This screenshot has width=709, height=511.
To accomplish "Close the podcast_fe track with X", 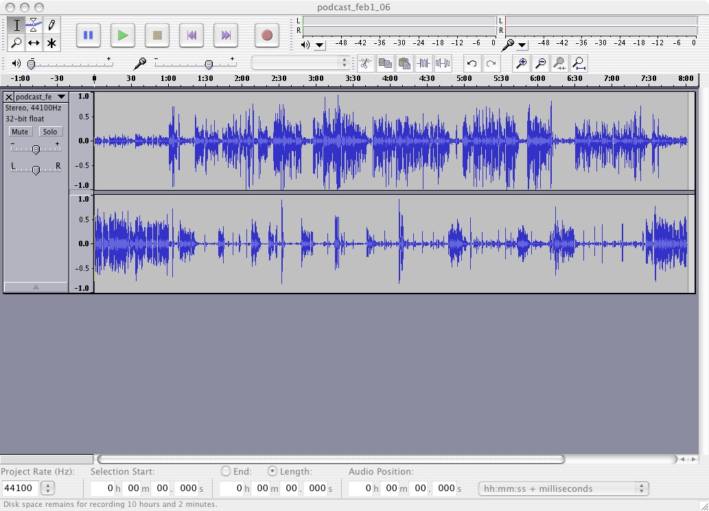I will 9,97.
